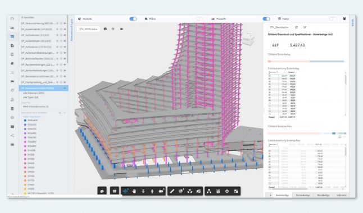Open the flag icon in left sidebar
The image size is (363, 213).
[12, 81]
